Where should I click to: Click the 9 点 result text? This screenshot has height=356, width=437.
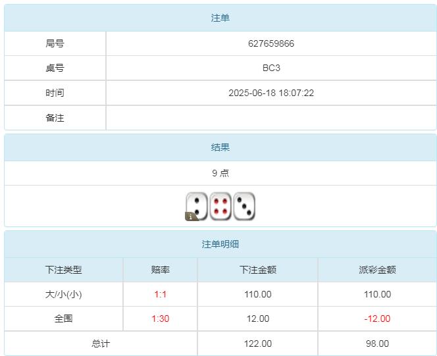[220, 173]
